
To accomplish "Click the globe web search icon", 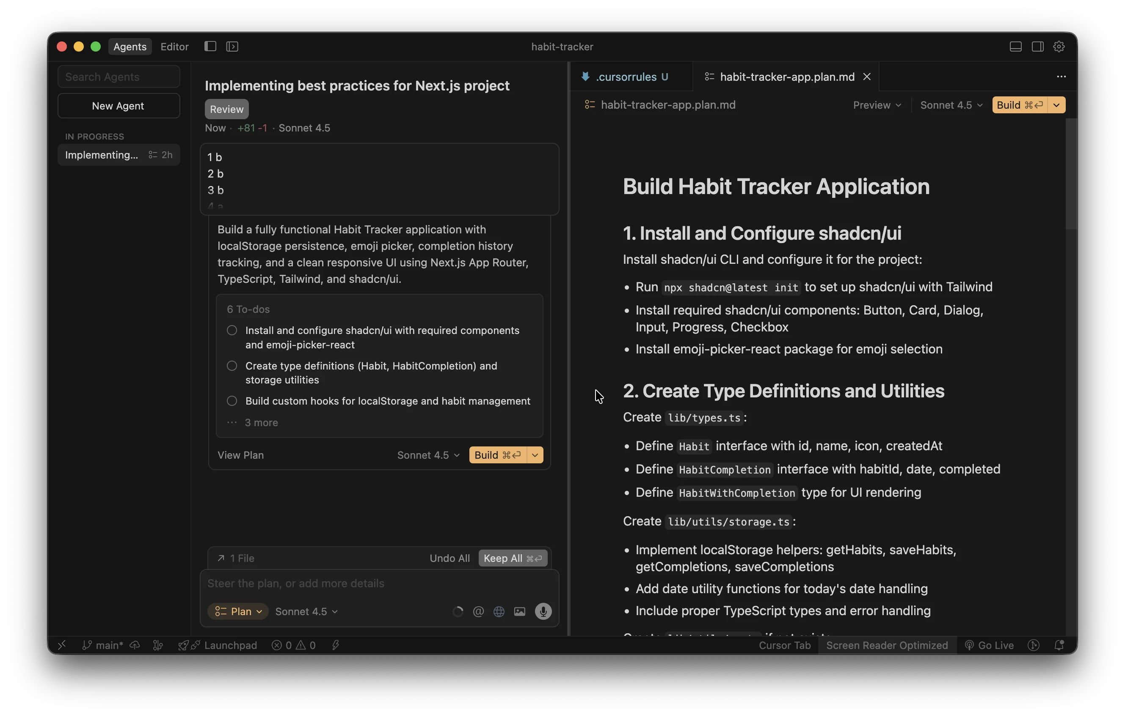I will pos(499,611).
